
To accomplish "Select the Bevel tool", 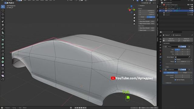I will coord(3,48).
